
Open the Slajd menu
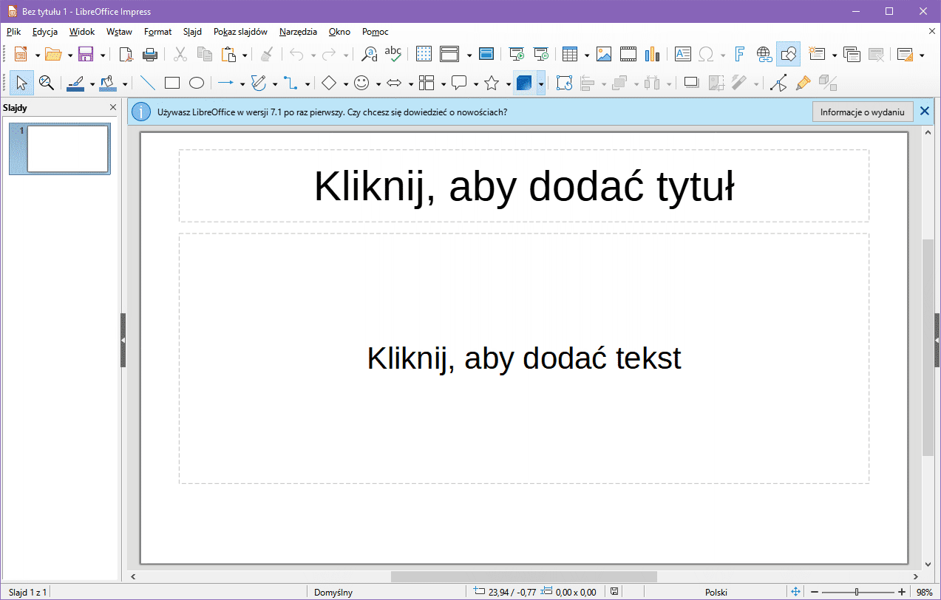192,32
